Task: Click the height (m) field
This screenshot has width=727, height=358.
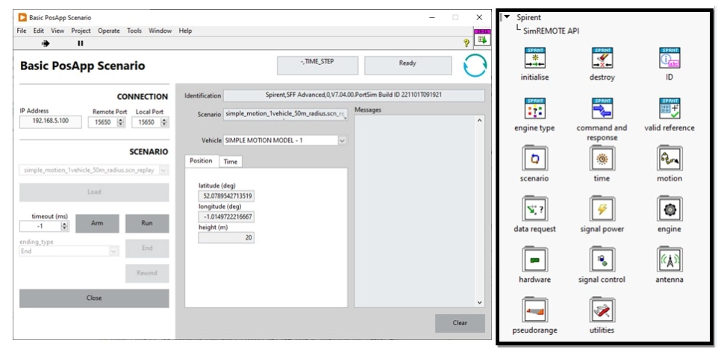Action: pos(226,238)
